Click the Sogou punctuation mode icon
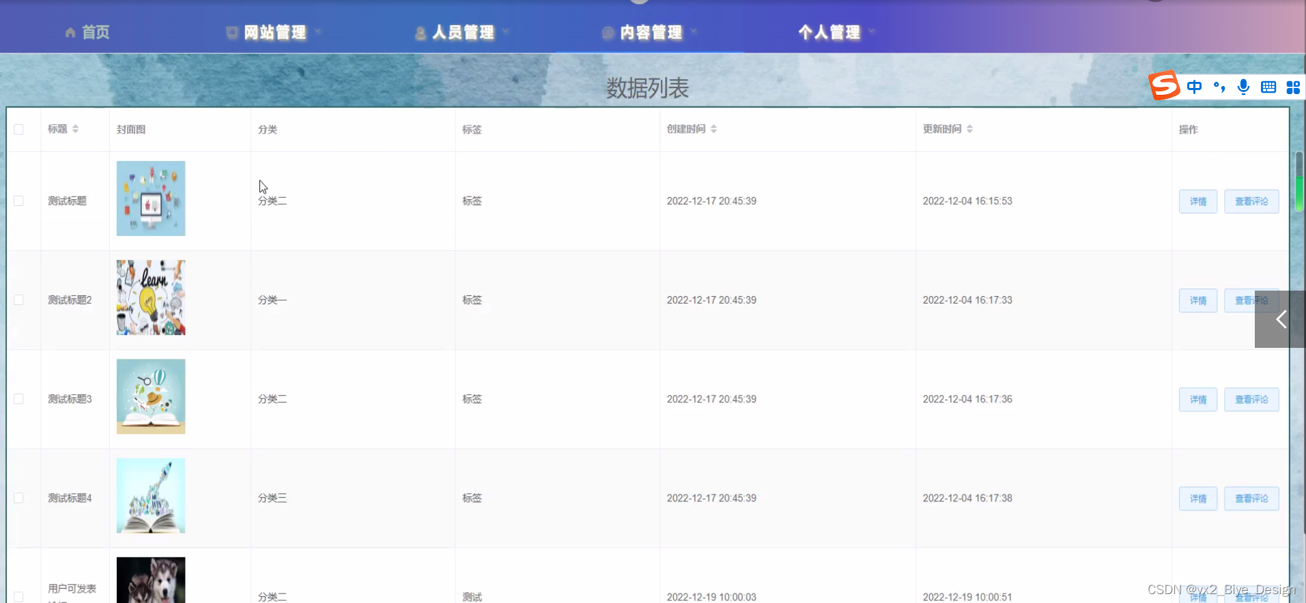The image size is (1306, 603). [1219, 87]
